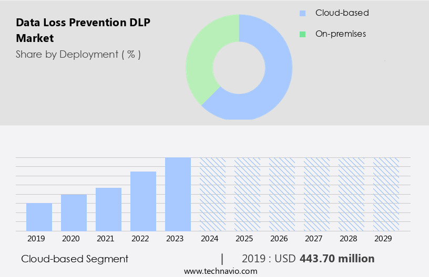Click the On-premises legend color swatch
429x277 pixels.
point(302,34)
